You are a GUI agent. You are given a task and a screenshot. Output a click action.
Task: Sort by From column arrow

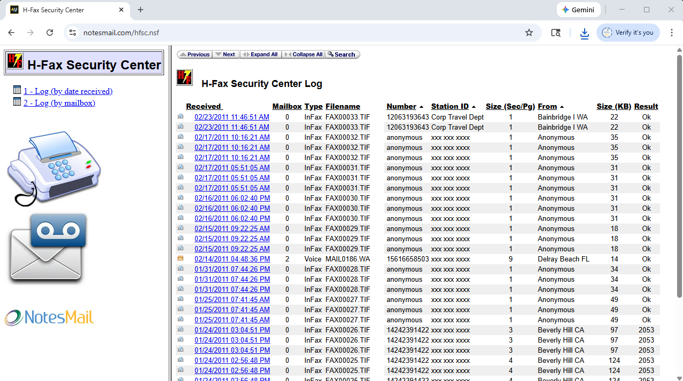562,107
